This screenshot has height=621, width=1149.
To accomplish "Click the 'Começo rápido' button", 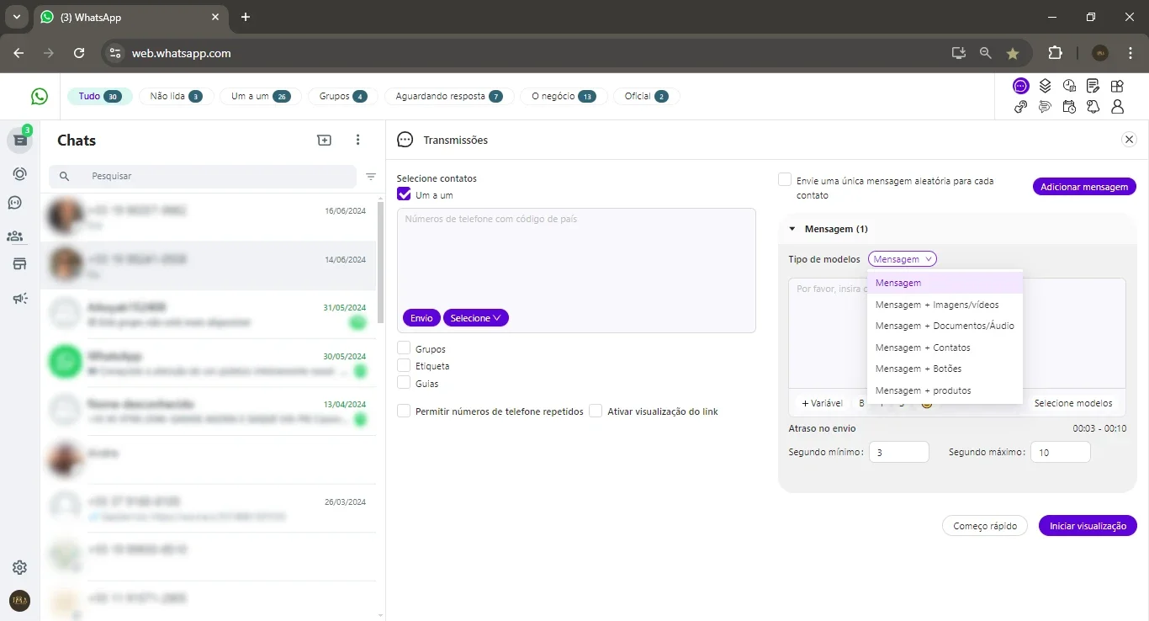I will 985,526.
